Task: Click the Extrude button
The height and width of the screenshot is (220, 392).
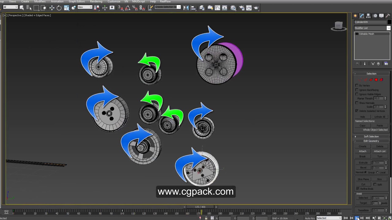Action: [x=363, y=163]
